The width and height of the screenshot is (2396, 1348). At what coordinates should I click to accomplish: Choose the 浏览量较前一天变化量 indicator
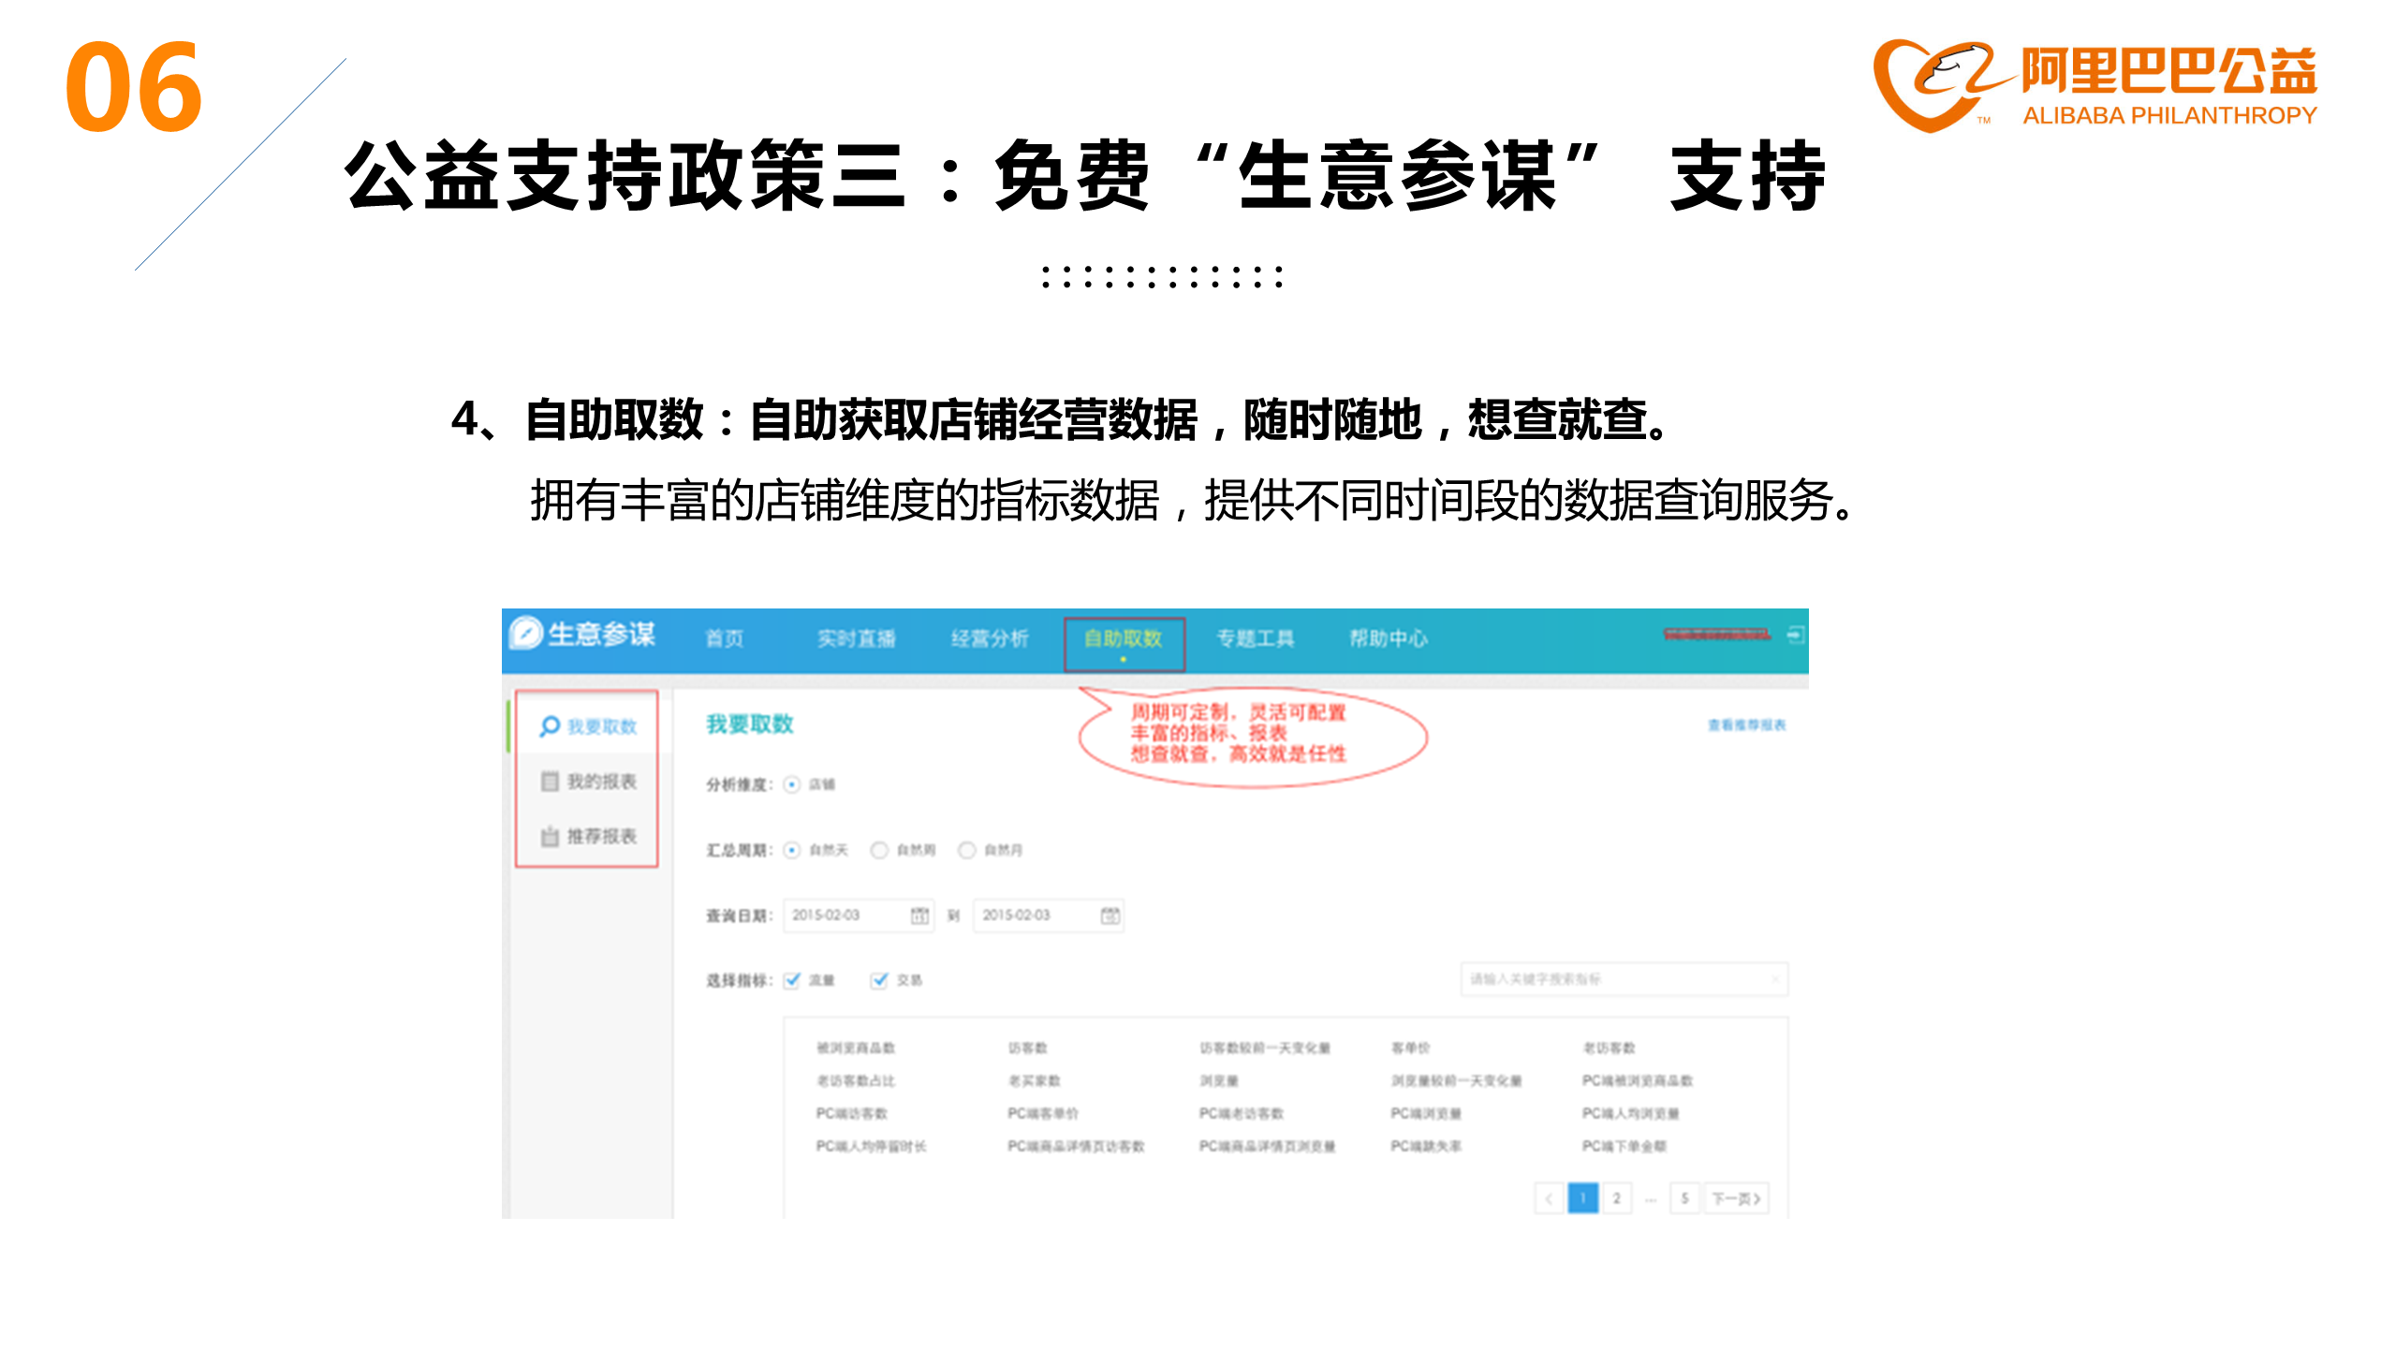[x=1456, y=1080]
